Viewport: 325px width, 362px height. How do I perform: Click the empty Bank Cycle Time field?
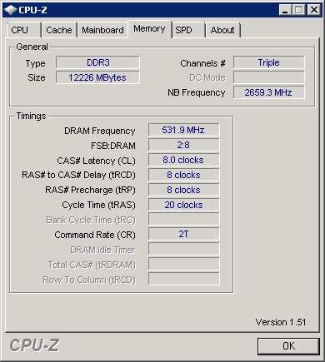pos(183,219)
